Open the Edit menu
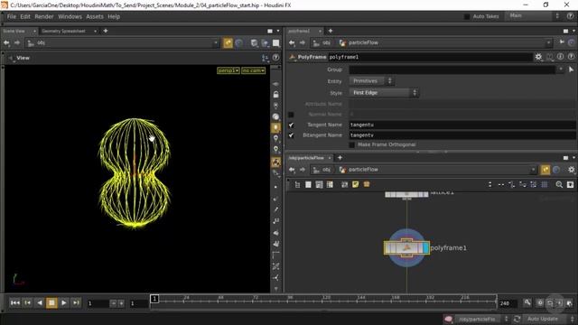Viewport: 578px width, 325px height. coord(25,16)
